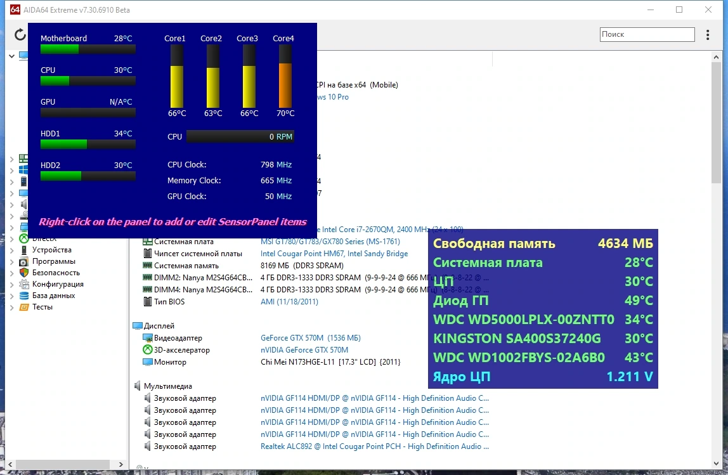This screenshot has width=728, height=475.
Task: Click the vertical scrollbar down arrow
Action: tap(716, 464)
